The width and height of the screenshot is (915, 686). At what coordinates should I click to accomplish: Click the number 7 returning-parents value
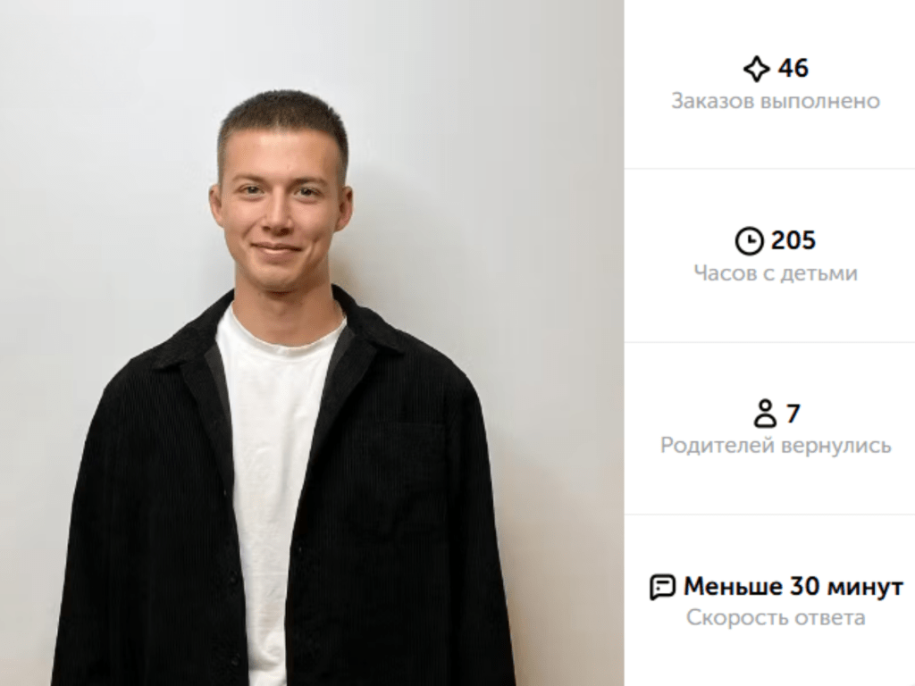coord(793,414)
